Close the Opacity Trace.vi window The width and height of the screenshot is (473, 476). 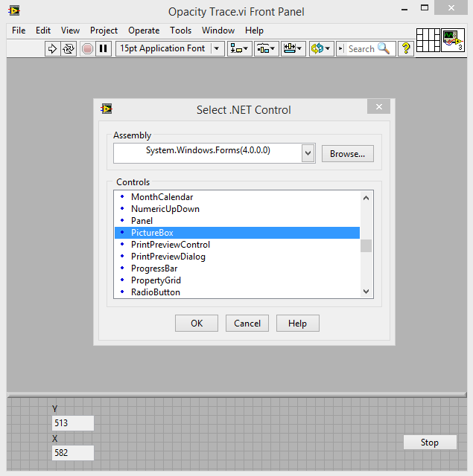pyautogui.click(x=451, y=8)
